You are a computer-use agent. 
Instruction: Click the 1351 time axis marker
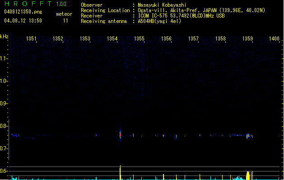pyautogui.click(x=31, y=39)
